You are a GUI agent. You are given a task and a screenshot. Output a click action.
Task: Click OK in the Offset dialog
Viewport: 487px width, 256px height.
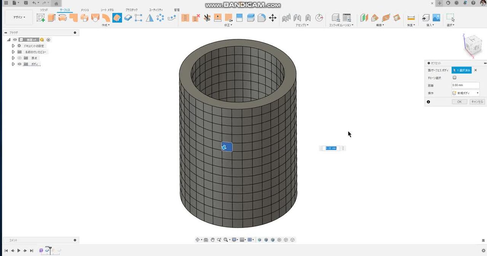459,102
